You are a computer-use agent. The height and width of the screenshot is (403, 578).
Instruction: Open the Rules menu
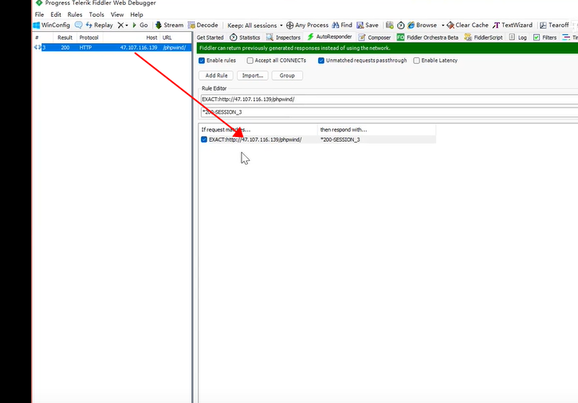point(75,14)
